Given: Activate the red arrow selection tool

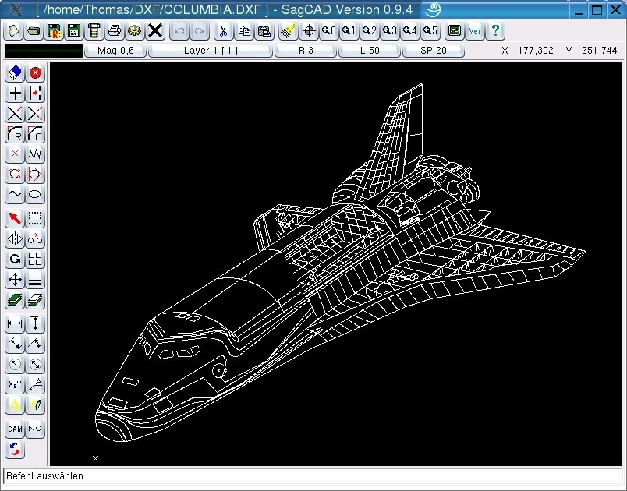Looking at the screenshot, I should [x=15, y=217].
